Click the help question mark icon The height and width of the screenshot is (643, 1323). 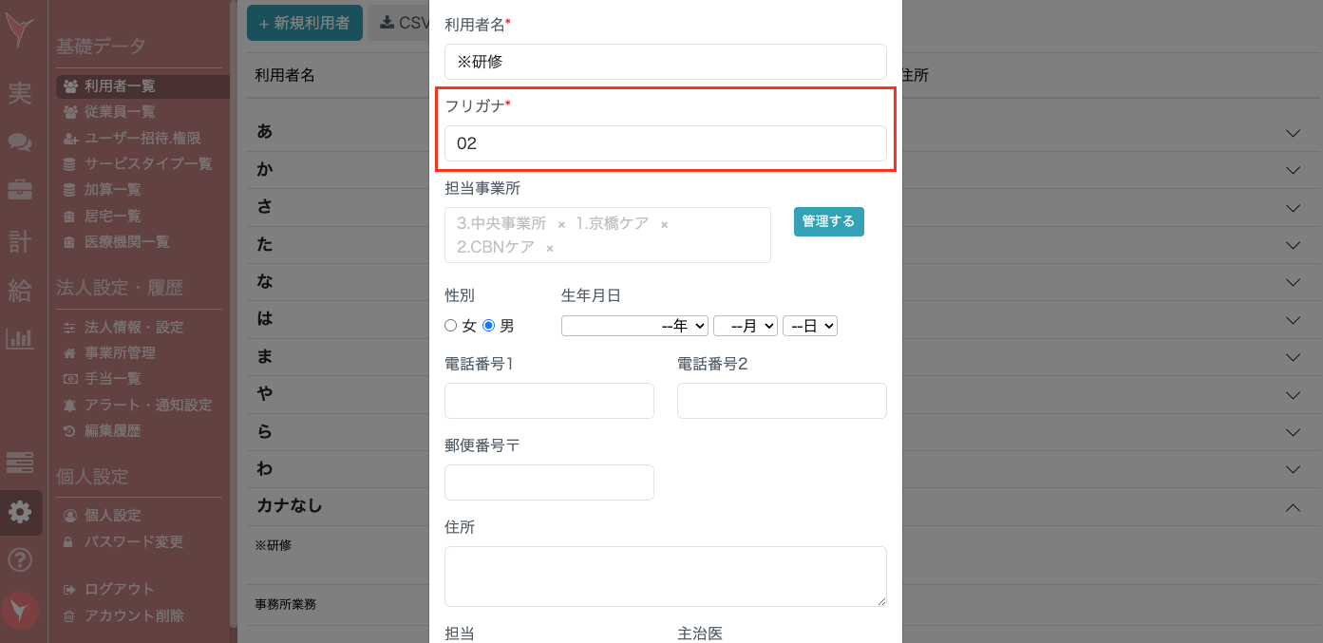click(21, 559)
